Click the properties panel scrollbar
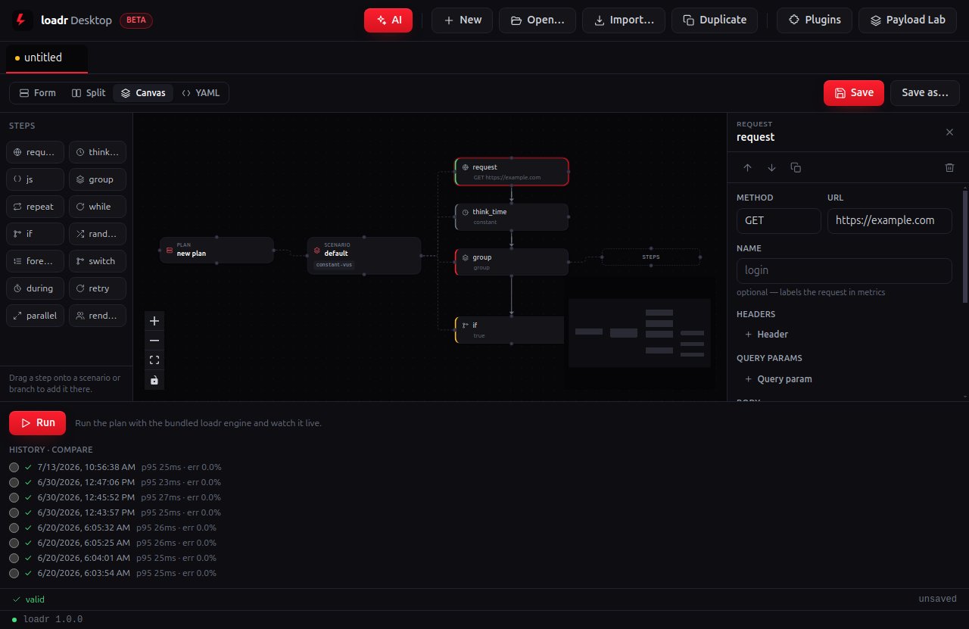Image resolution: width=969 pixels, height=629 pixels. (964, 246)
